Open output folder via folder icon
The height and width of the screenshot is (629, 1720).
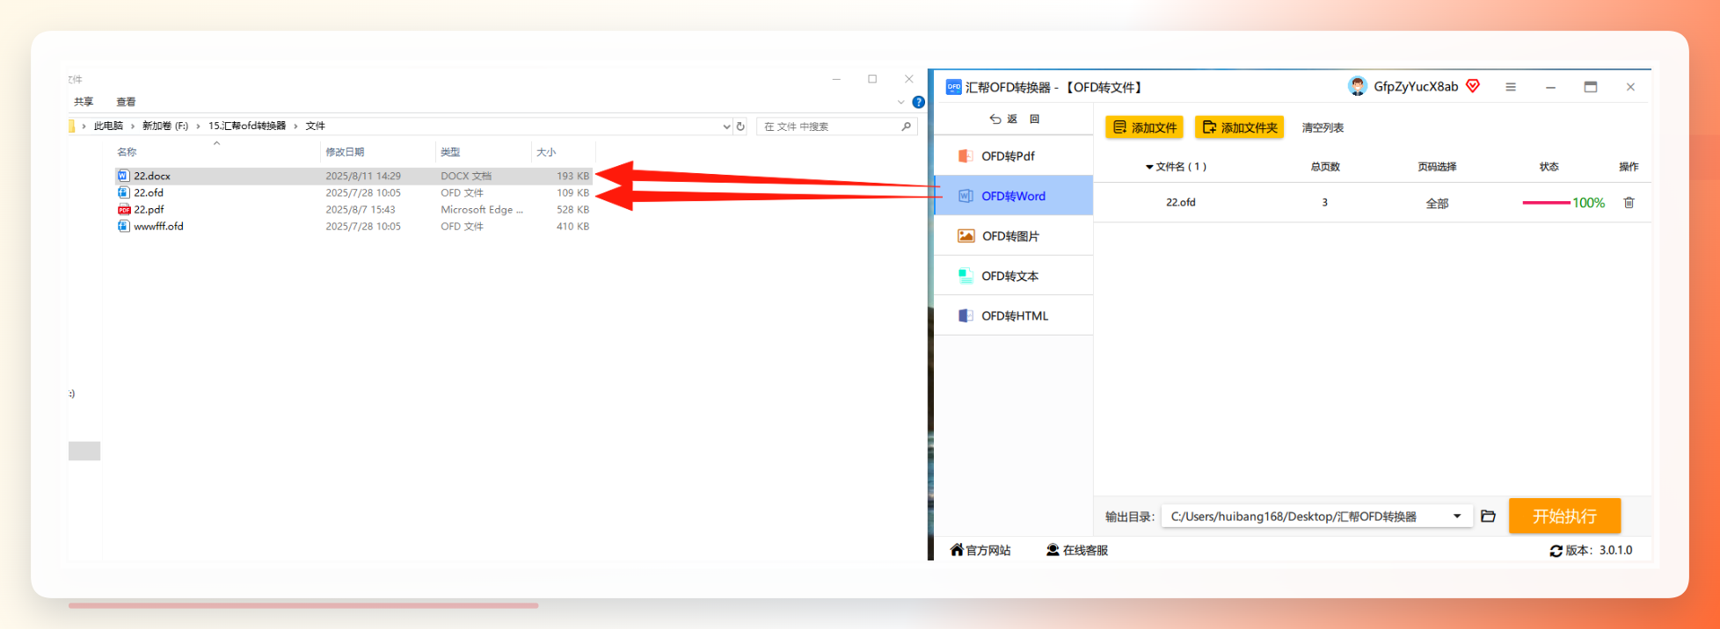point(1488,516)
